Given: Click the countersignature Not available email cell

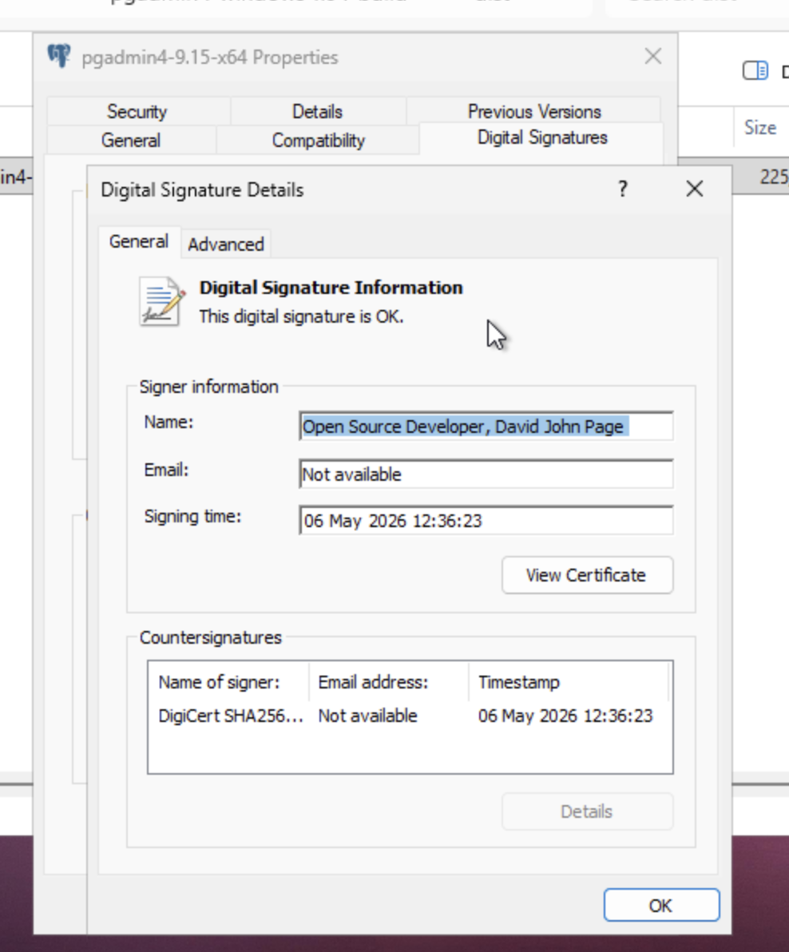Looking at the screenshot, I should click(x=368, y=716).
